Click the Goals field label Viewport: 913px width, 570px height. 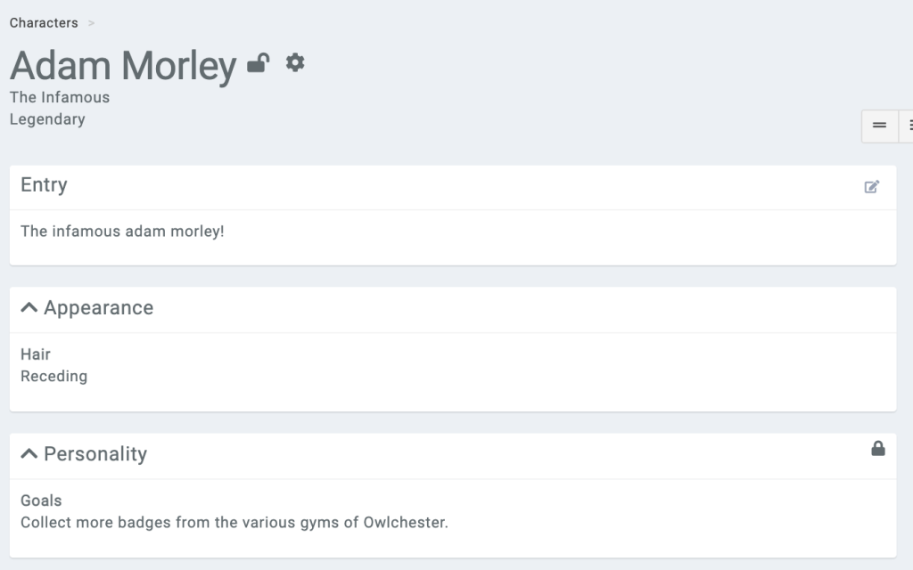tap(41, 501)
